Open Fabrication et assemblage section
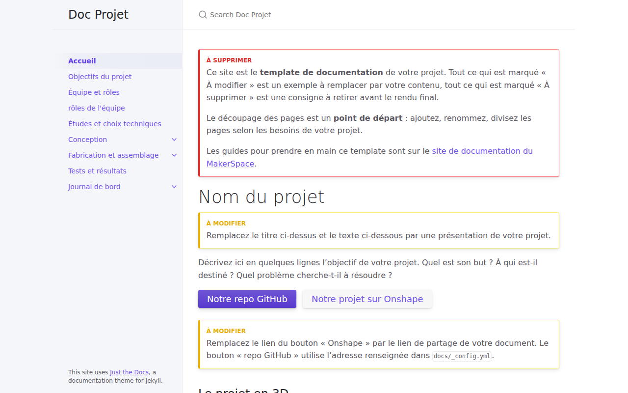This screenshot has width=628, height=393. (113, 155)
